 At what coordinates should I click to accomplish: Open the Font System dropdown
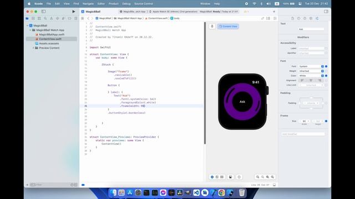click(311, 66)
